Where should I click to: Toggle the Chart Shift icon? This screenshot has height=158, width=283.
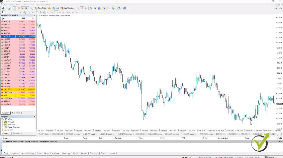click(x=109, y=8)
